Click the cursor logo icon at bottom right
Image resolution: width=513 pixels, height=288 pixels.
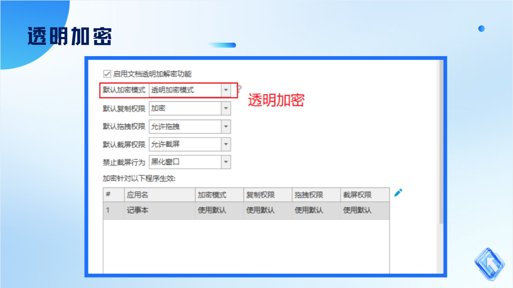[489, 264]
